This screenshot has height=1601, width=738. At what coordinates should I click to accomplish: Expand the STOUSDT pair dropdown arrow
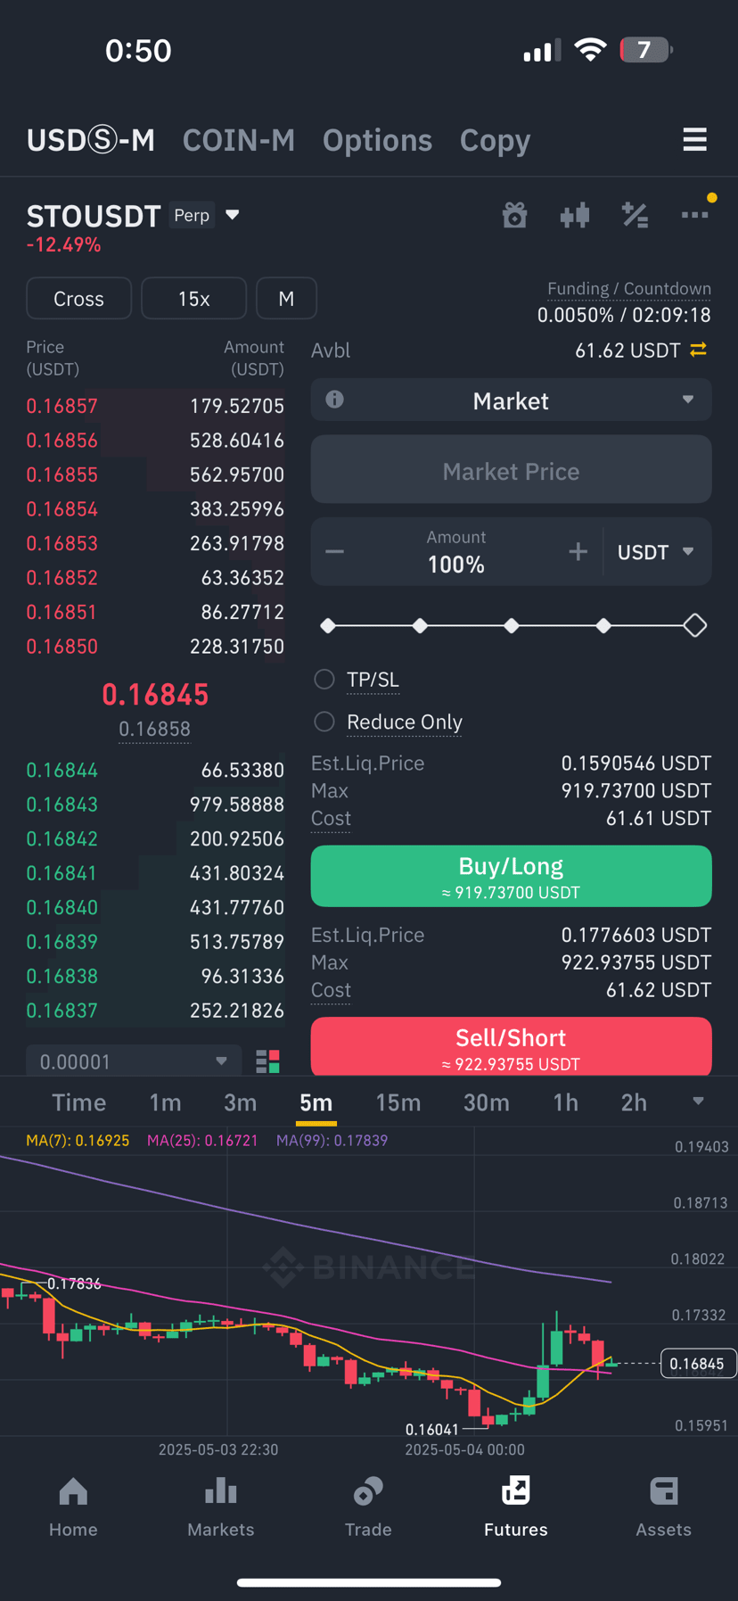click(233, 215)
